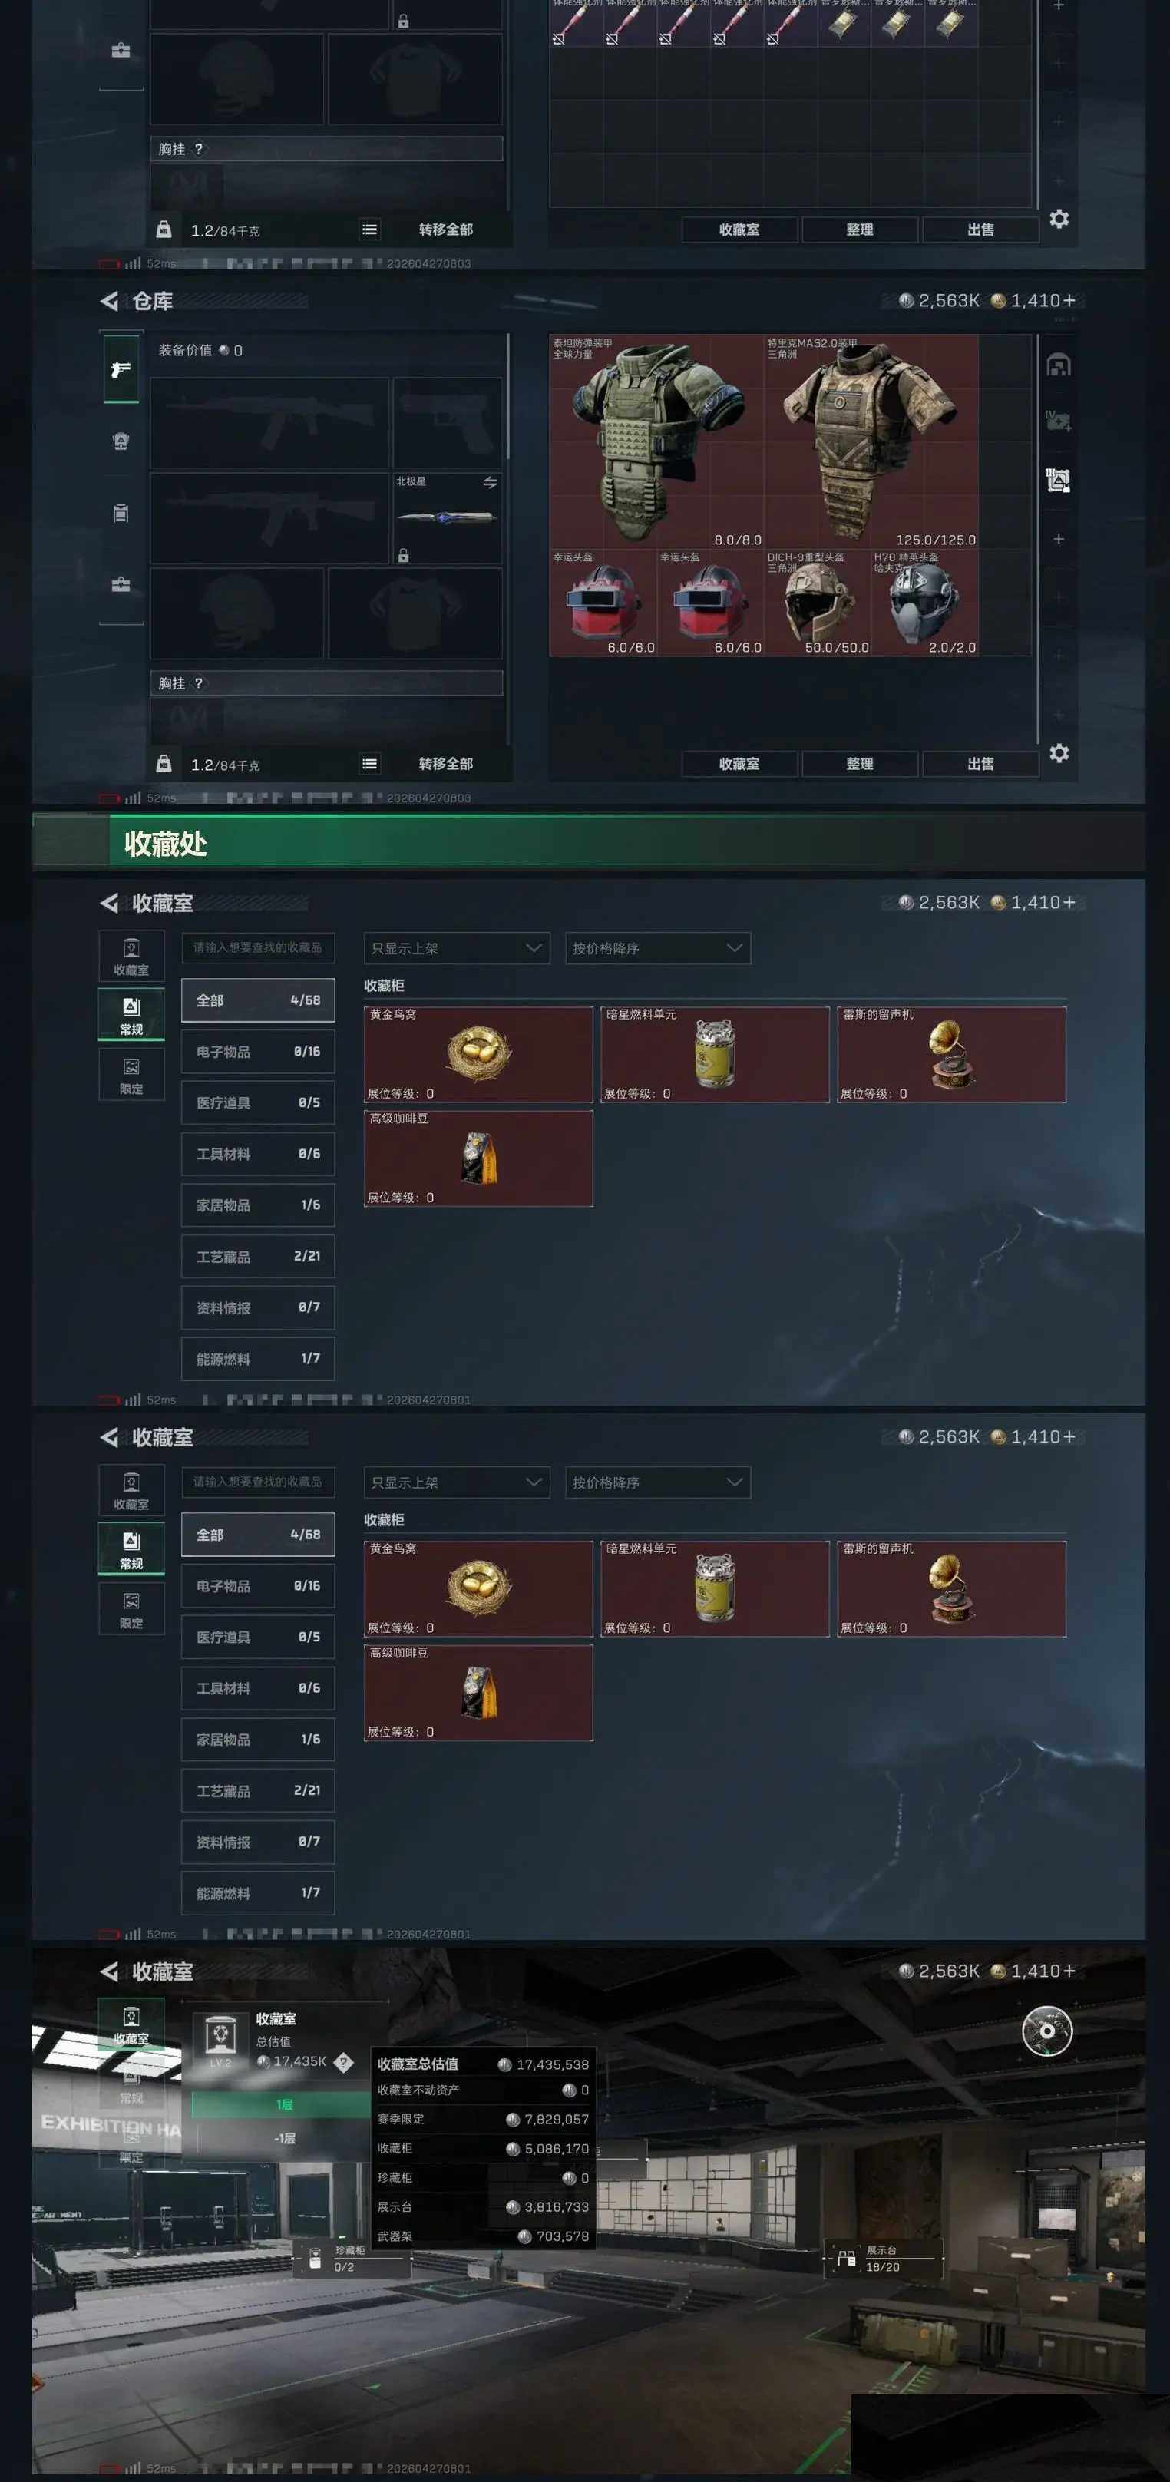Switch to the -1层 floor
Viewport: 1170px width, 2482px height.
tap(284, 2138)
